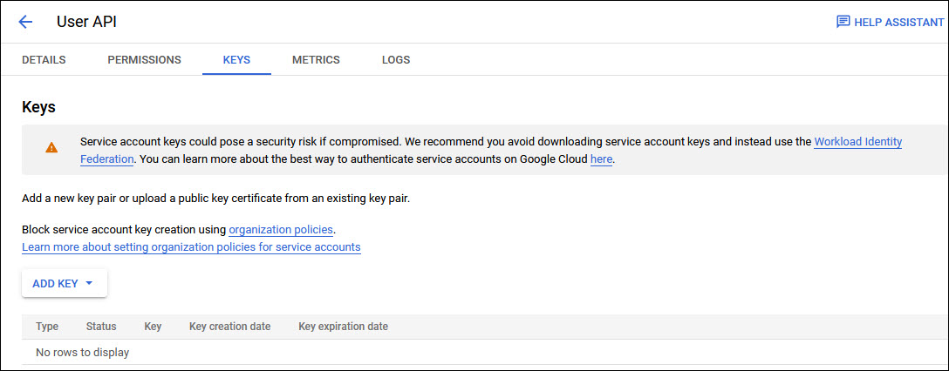Select the KEYS tab
The image size is (949, 371).
pos(236,60)
